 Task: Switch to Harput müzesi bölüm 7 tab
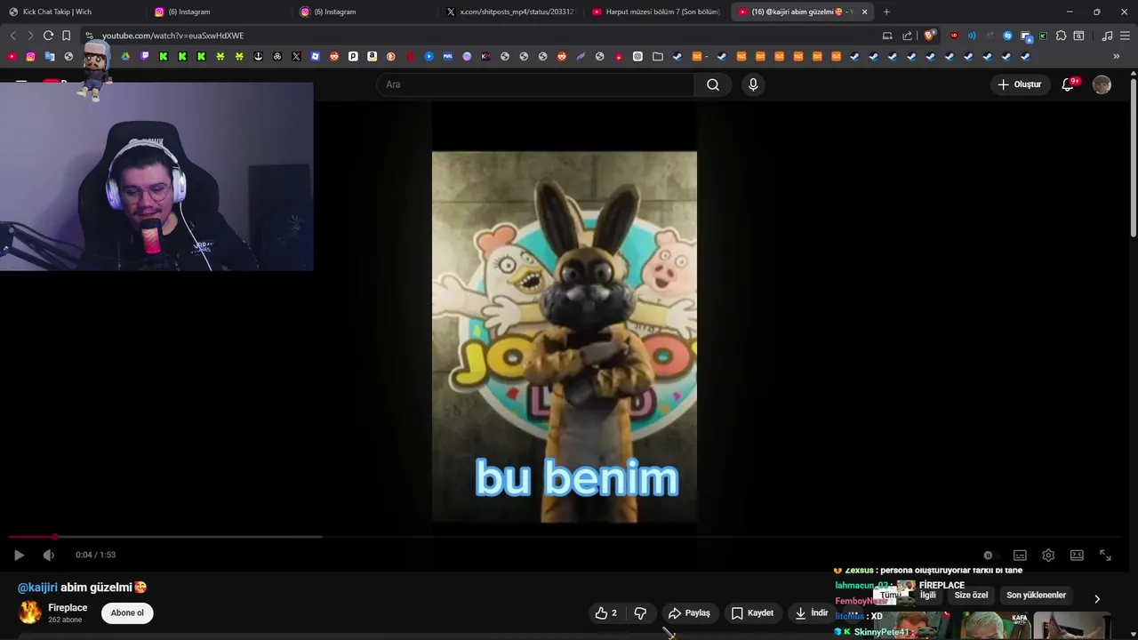656,12
